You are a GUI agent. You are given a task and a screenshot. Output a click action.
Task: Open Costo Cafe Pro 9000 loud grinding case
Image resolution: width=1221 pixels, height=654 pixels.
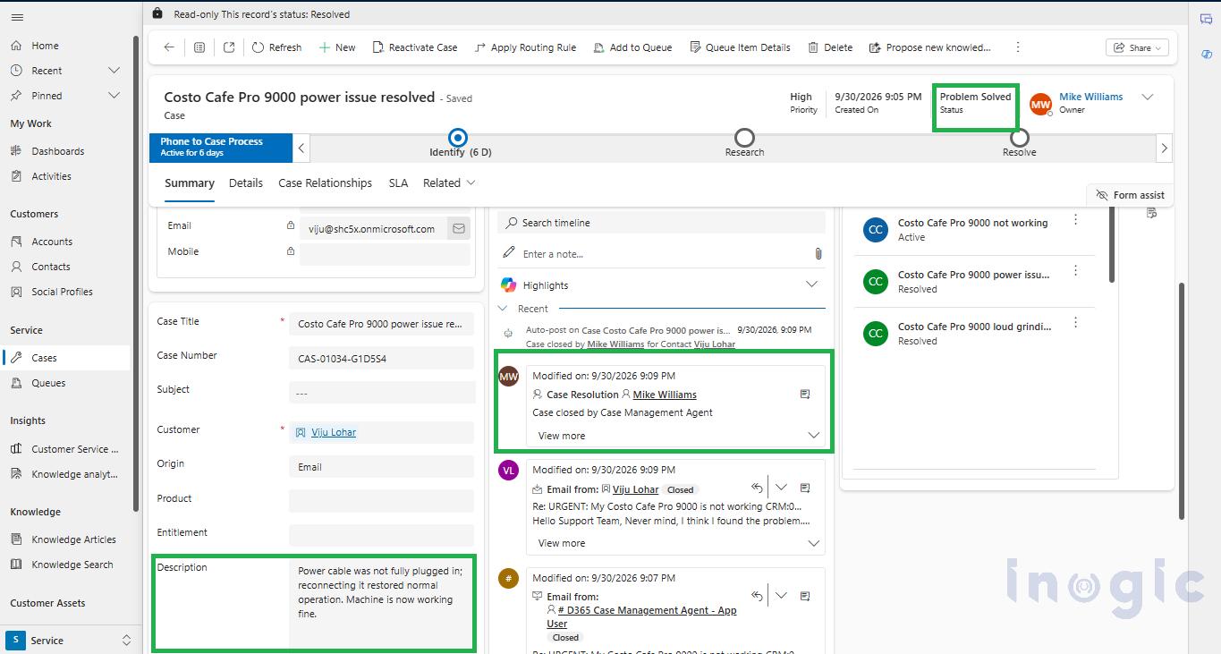974,327
